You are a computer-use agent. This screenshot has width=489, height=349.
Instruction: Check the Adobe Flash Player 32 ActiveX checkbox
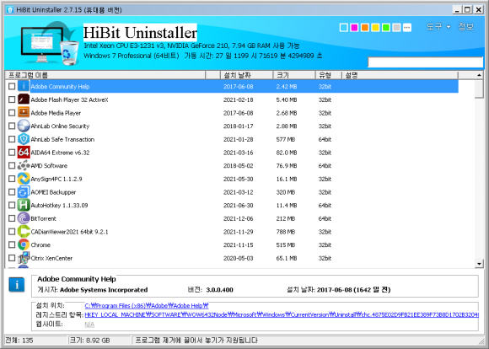12,99
